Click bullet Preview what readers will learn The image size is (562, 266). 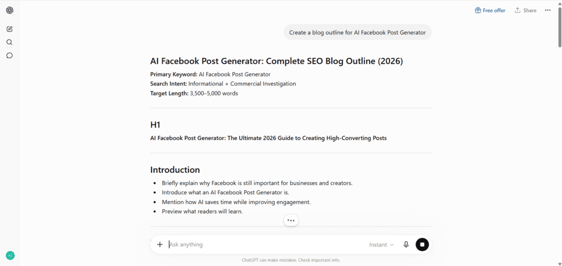[202, 211]
